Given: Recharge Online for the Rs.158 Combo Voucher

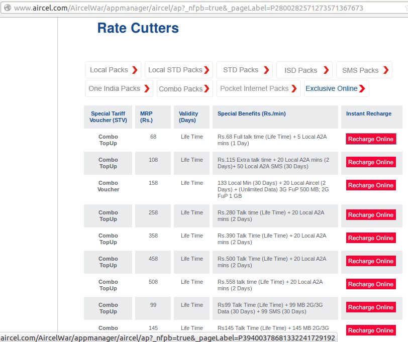Looking at the screenshot, I should 371,185.
